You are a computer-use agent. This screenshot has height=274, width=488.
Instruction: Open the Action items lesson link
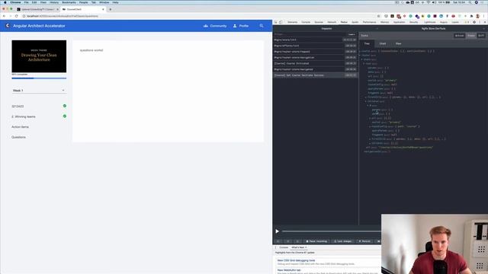(x=21, y=127)
